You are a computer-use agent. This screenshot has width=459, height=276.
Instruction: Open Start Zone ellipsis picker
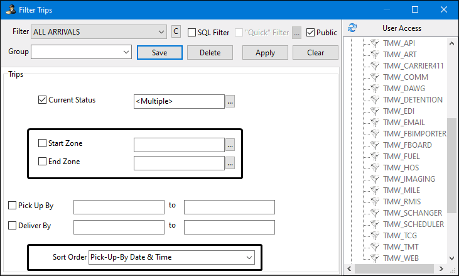tap(230, 145)
